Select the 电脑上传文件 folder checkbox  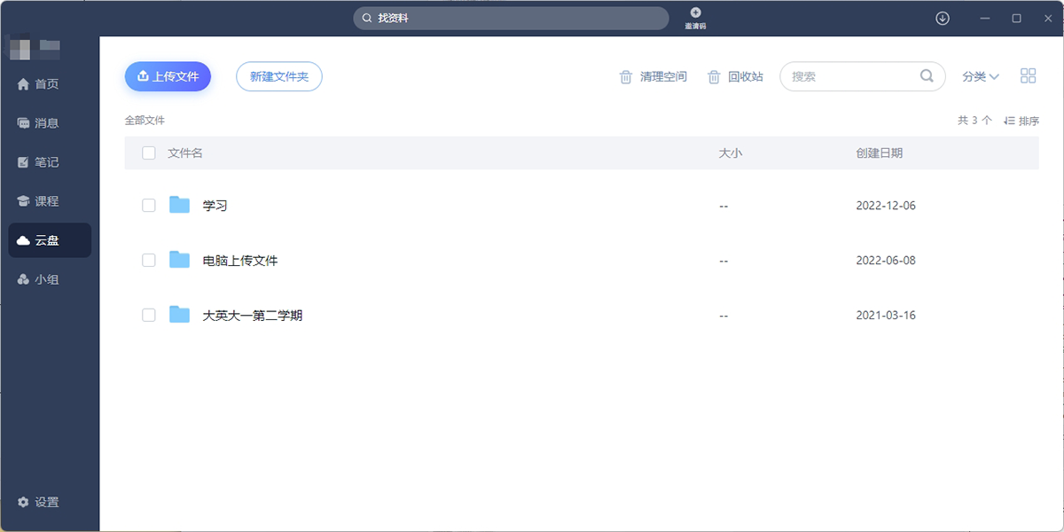point(149,261)
